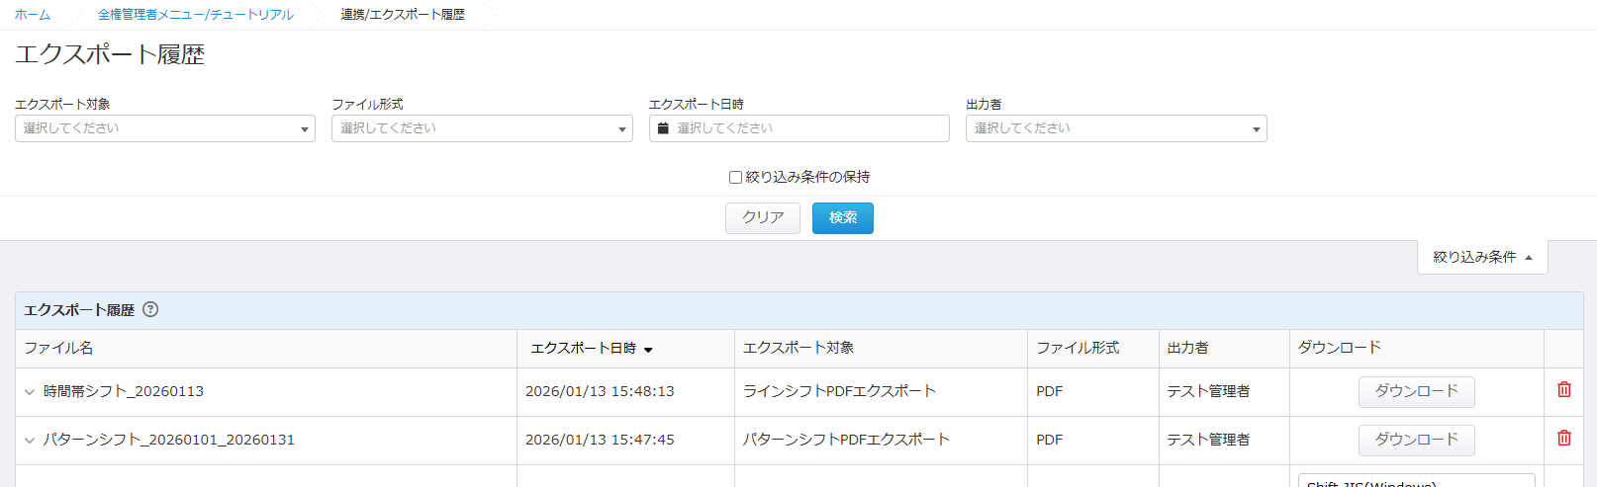The height and width of the screenshot is (487, 1597).
Task: Click the help icon beside エクスポート履歴 header
Action: [x=150, y=309]
